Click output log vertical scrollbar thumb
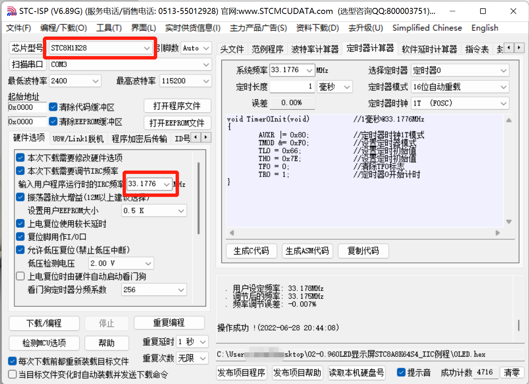 [x=519, y=325]
